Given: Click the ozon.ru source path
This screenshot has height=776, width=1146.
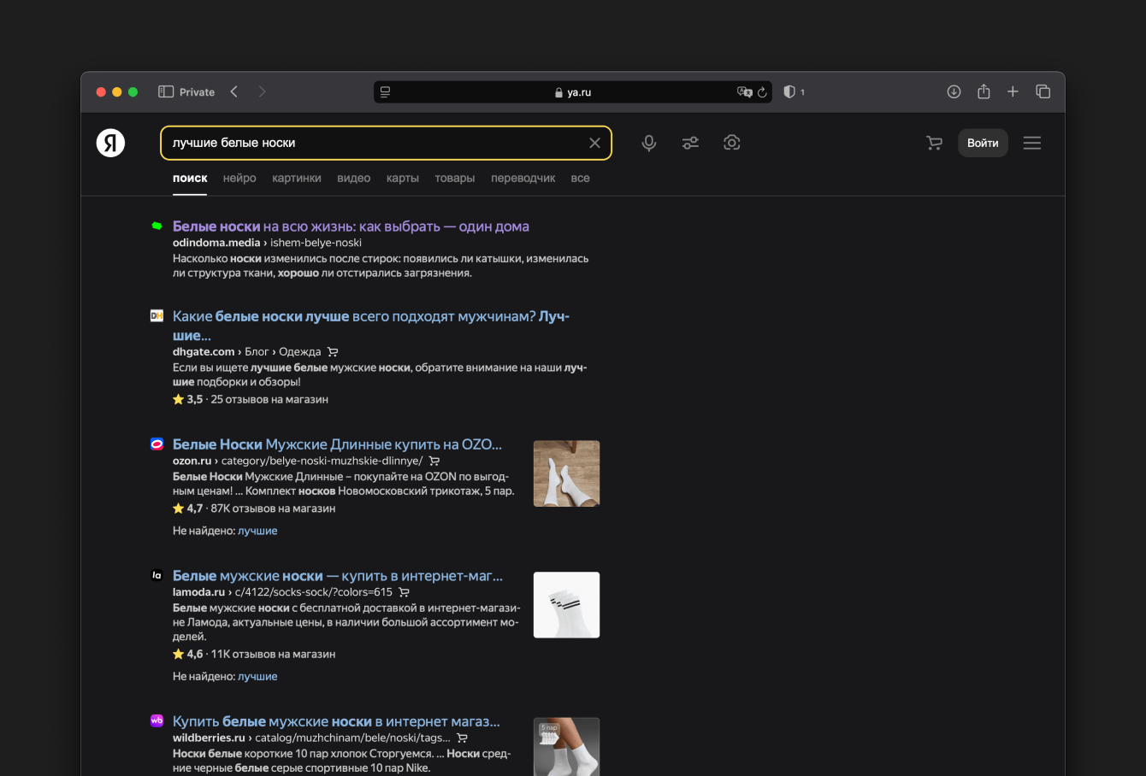Looking at the screenshot, I should coord(298,461).
